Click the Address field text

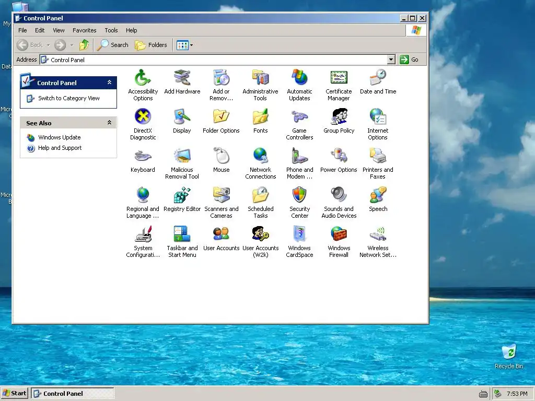click(x=67, y=60)
